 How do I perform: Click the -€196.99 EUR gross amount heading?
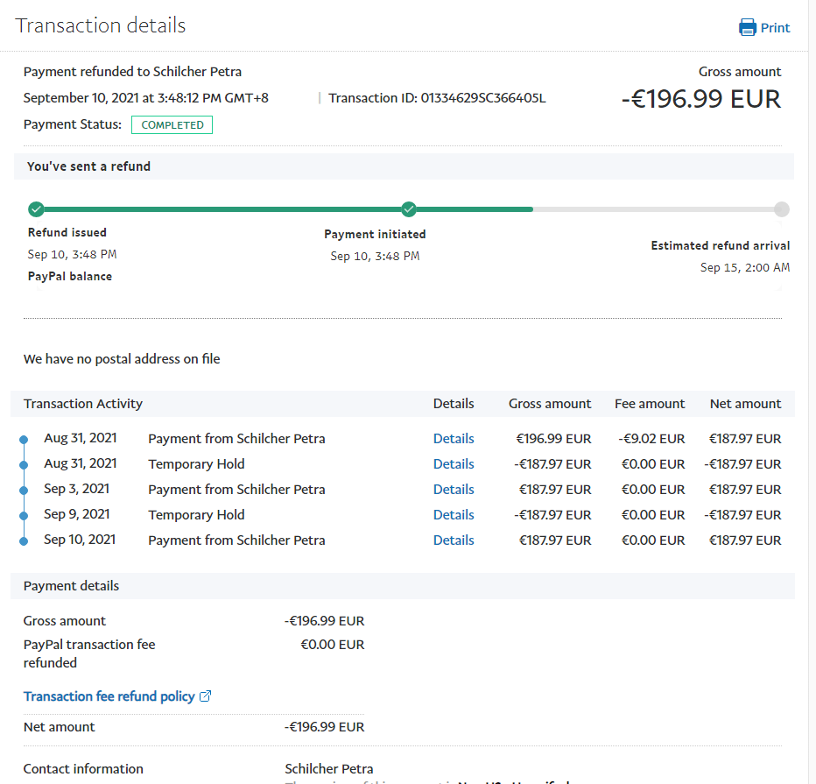tap(700, 99)
